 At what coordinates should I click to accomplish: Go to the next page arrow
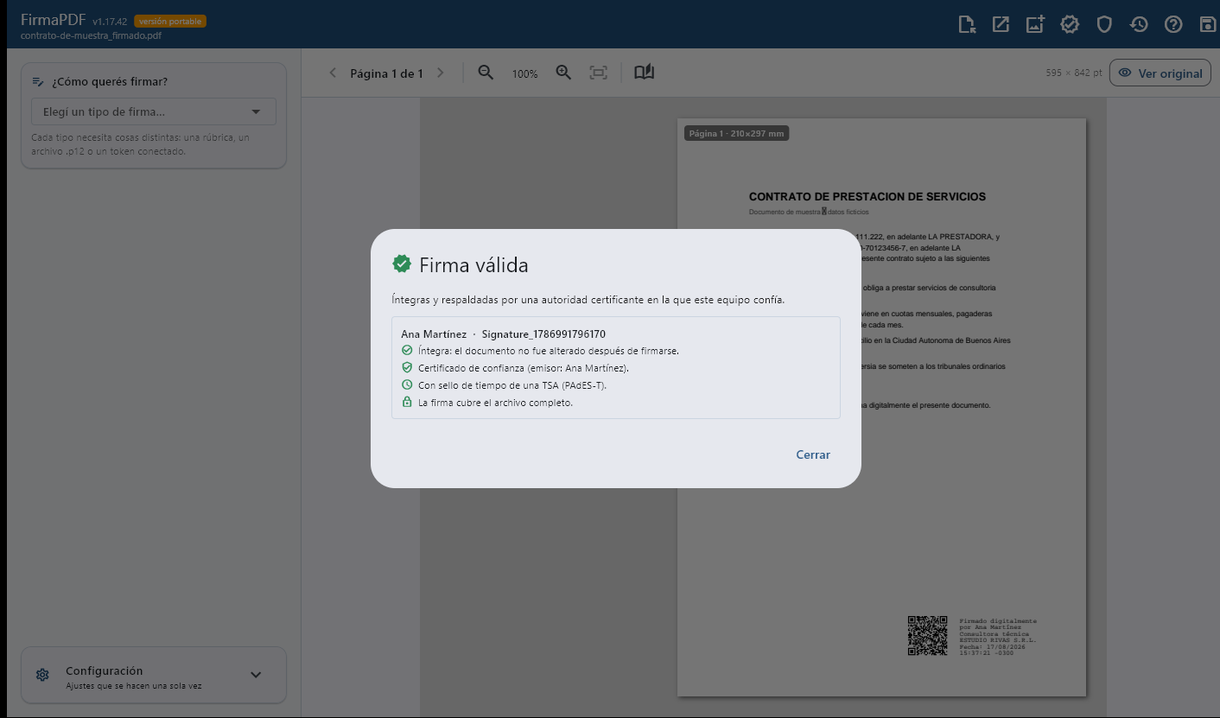pyautogui.click(x=441, y=73)
